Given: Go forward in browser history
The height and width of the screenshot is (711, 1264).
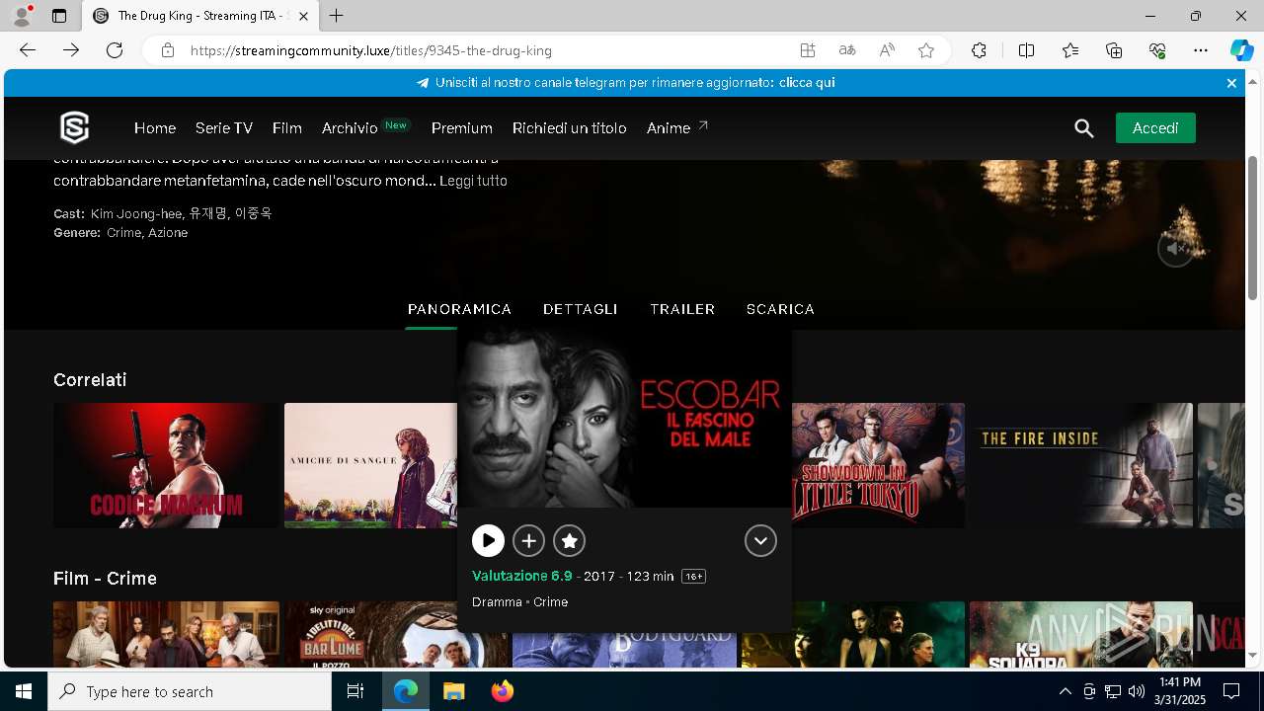Looking at the screenshot, I should [71, 50].
